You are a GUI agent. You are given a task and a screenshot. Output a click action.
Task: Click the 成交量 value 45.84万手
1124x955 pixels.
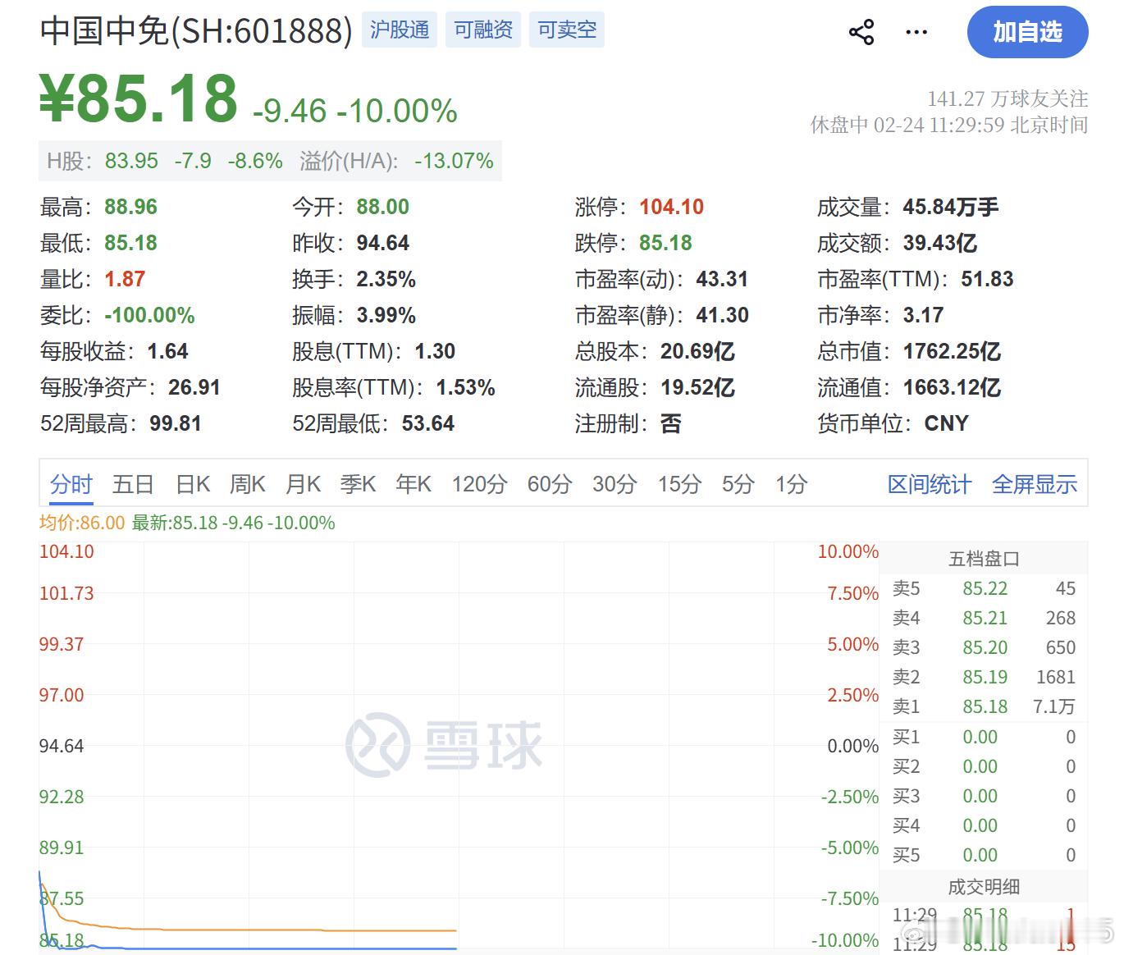tap(951, 207)
